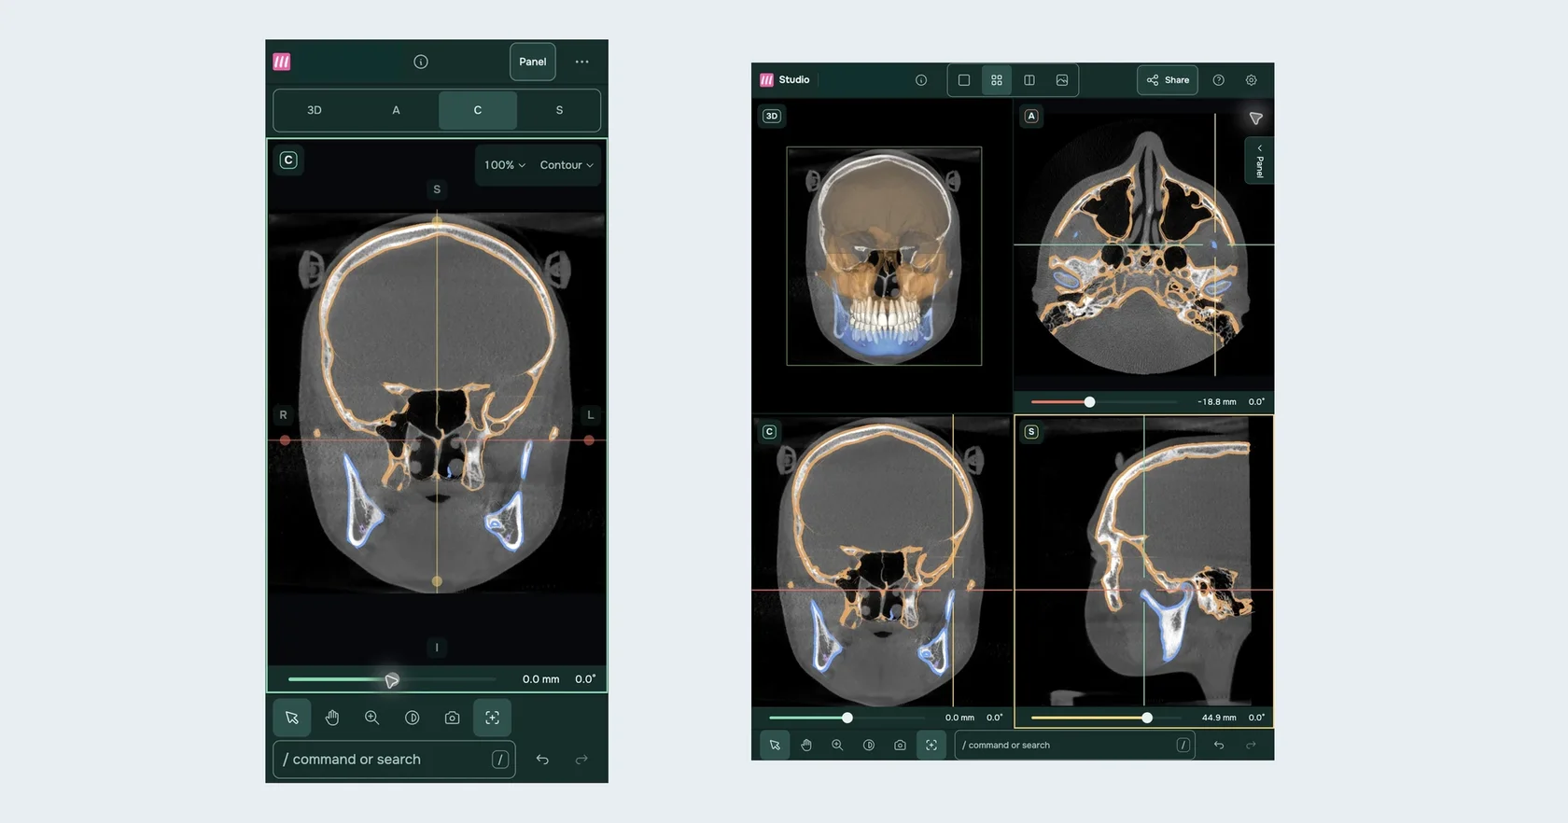Toggle the crosshair focus tool in mobile toolbar
Viewport: 1568px width, 823px height.
492,718
